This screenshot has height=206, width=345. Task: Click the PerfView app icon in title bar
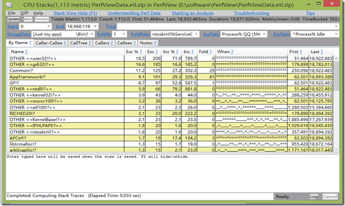[x=9, y=5]
